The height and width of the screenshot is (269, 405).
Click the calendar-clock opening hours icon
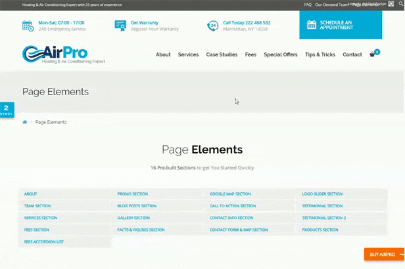(28, 26)
